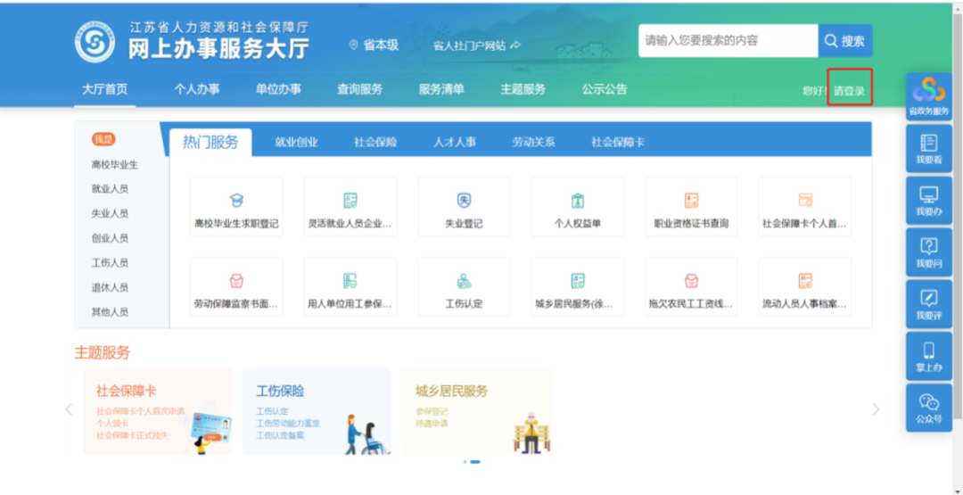Open 劳动保障监察书面 service icon
This screenshot has width=963, height=495.
pyautogui.click(x=236, y=282)
